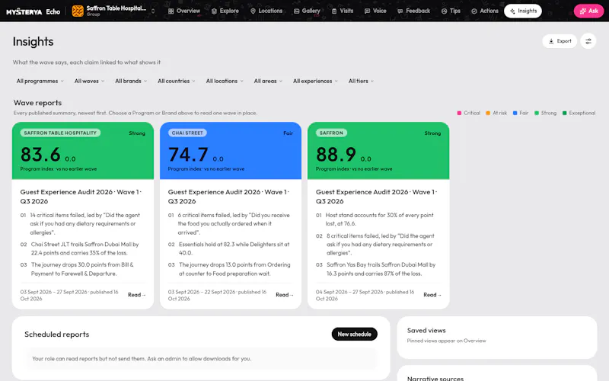Open Locations via the pin icon
This screenshot has height=381, width=609.
(x=253, y=11)
